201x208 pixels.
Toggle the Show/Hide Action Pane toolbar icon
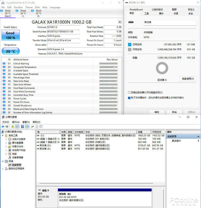point(27,127)
